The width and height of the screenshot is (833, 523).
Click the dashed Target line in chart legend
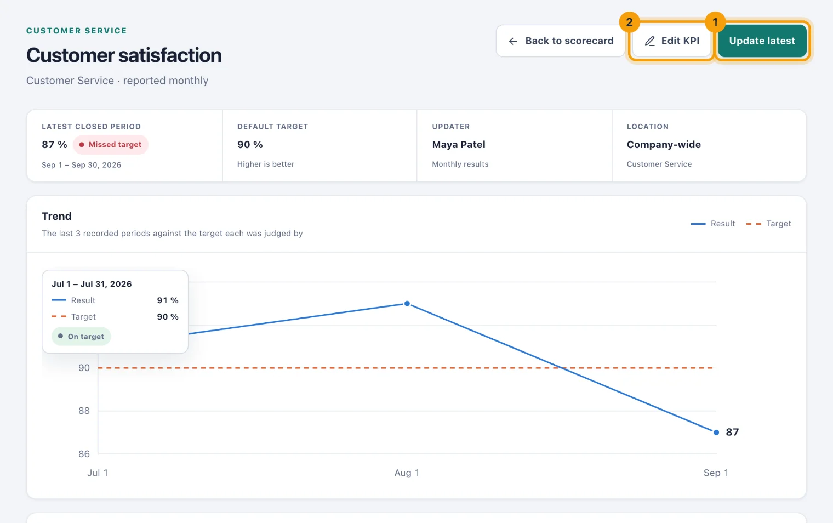tap(754, 224)
